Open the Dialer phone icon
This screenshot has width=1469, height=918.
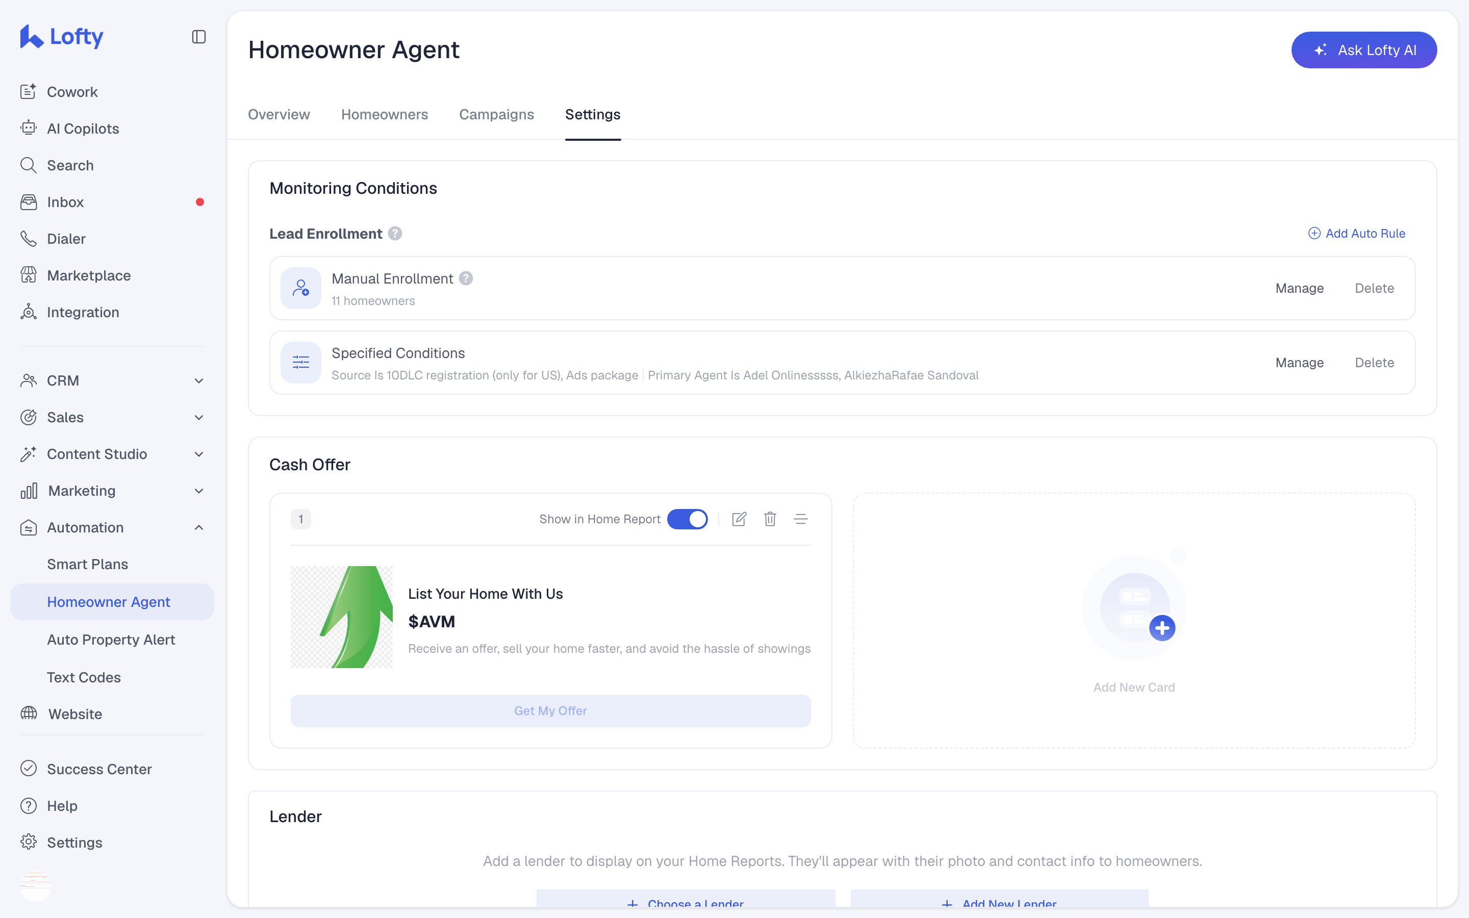coord(28,239)
